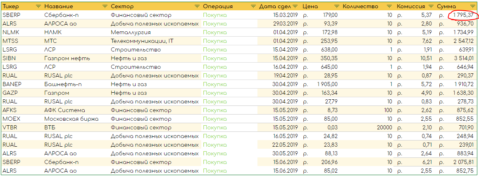
Task: Select the price 179,00
Action: click(x=330, y=15)
